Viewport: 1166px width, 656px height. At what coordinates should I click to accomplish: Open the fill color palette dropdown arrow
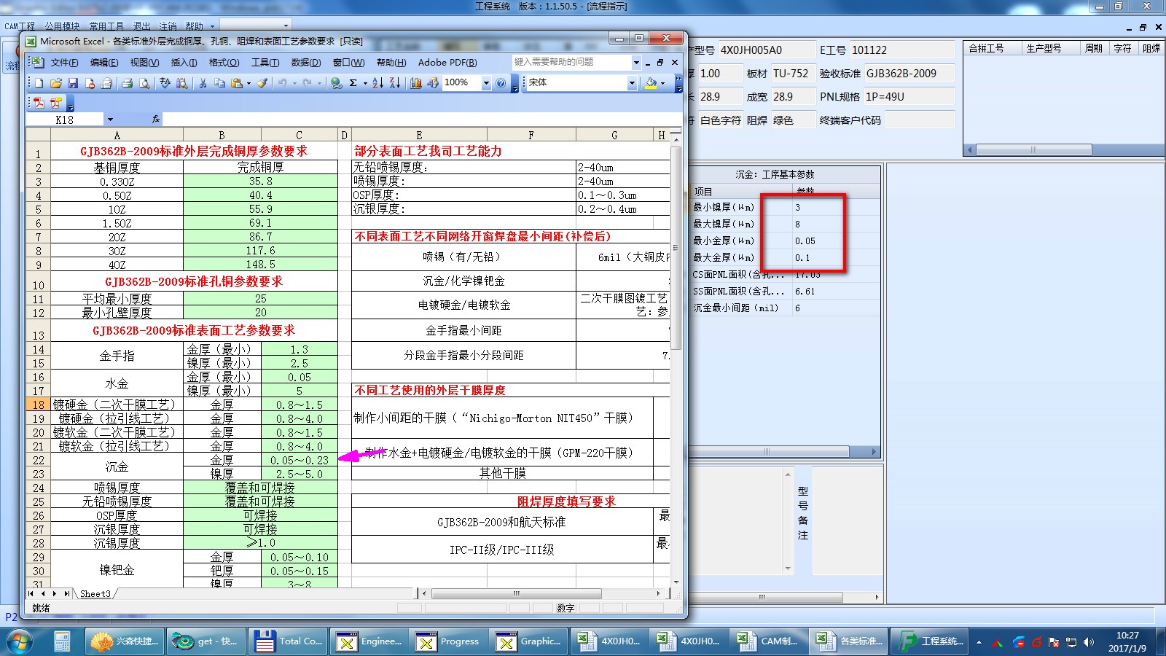point(662,84)
